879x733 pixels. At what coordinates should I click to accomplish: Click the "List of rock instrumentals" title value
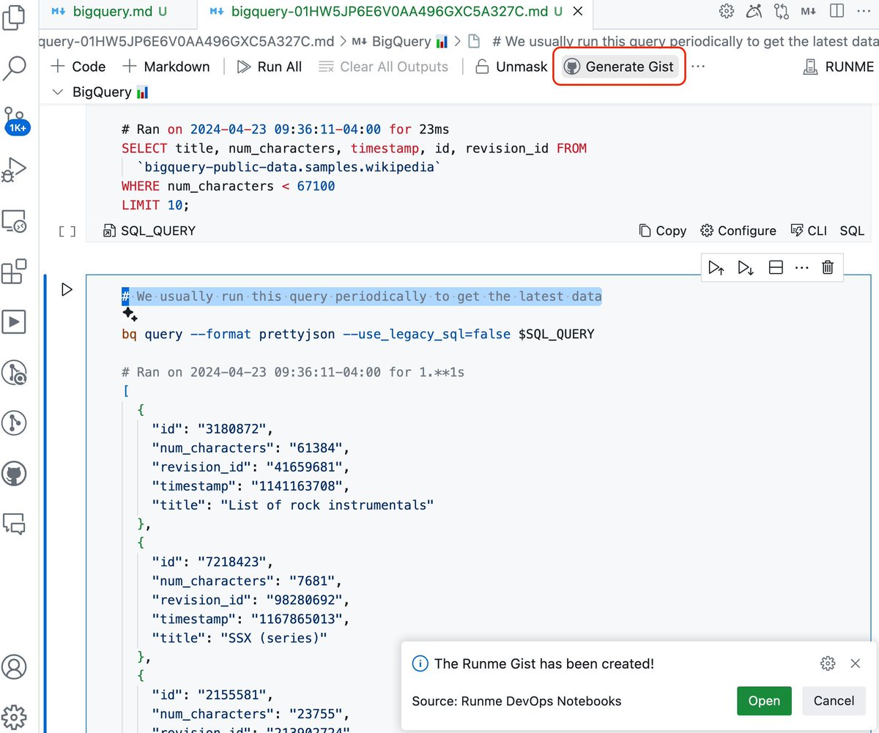pyautogui.click(x=327, y=505)
